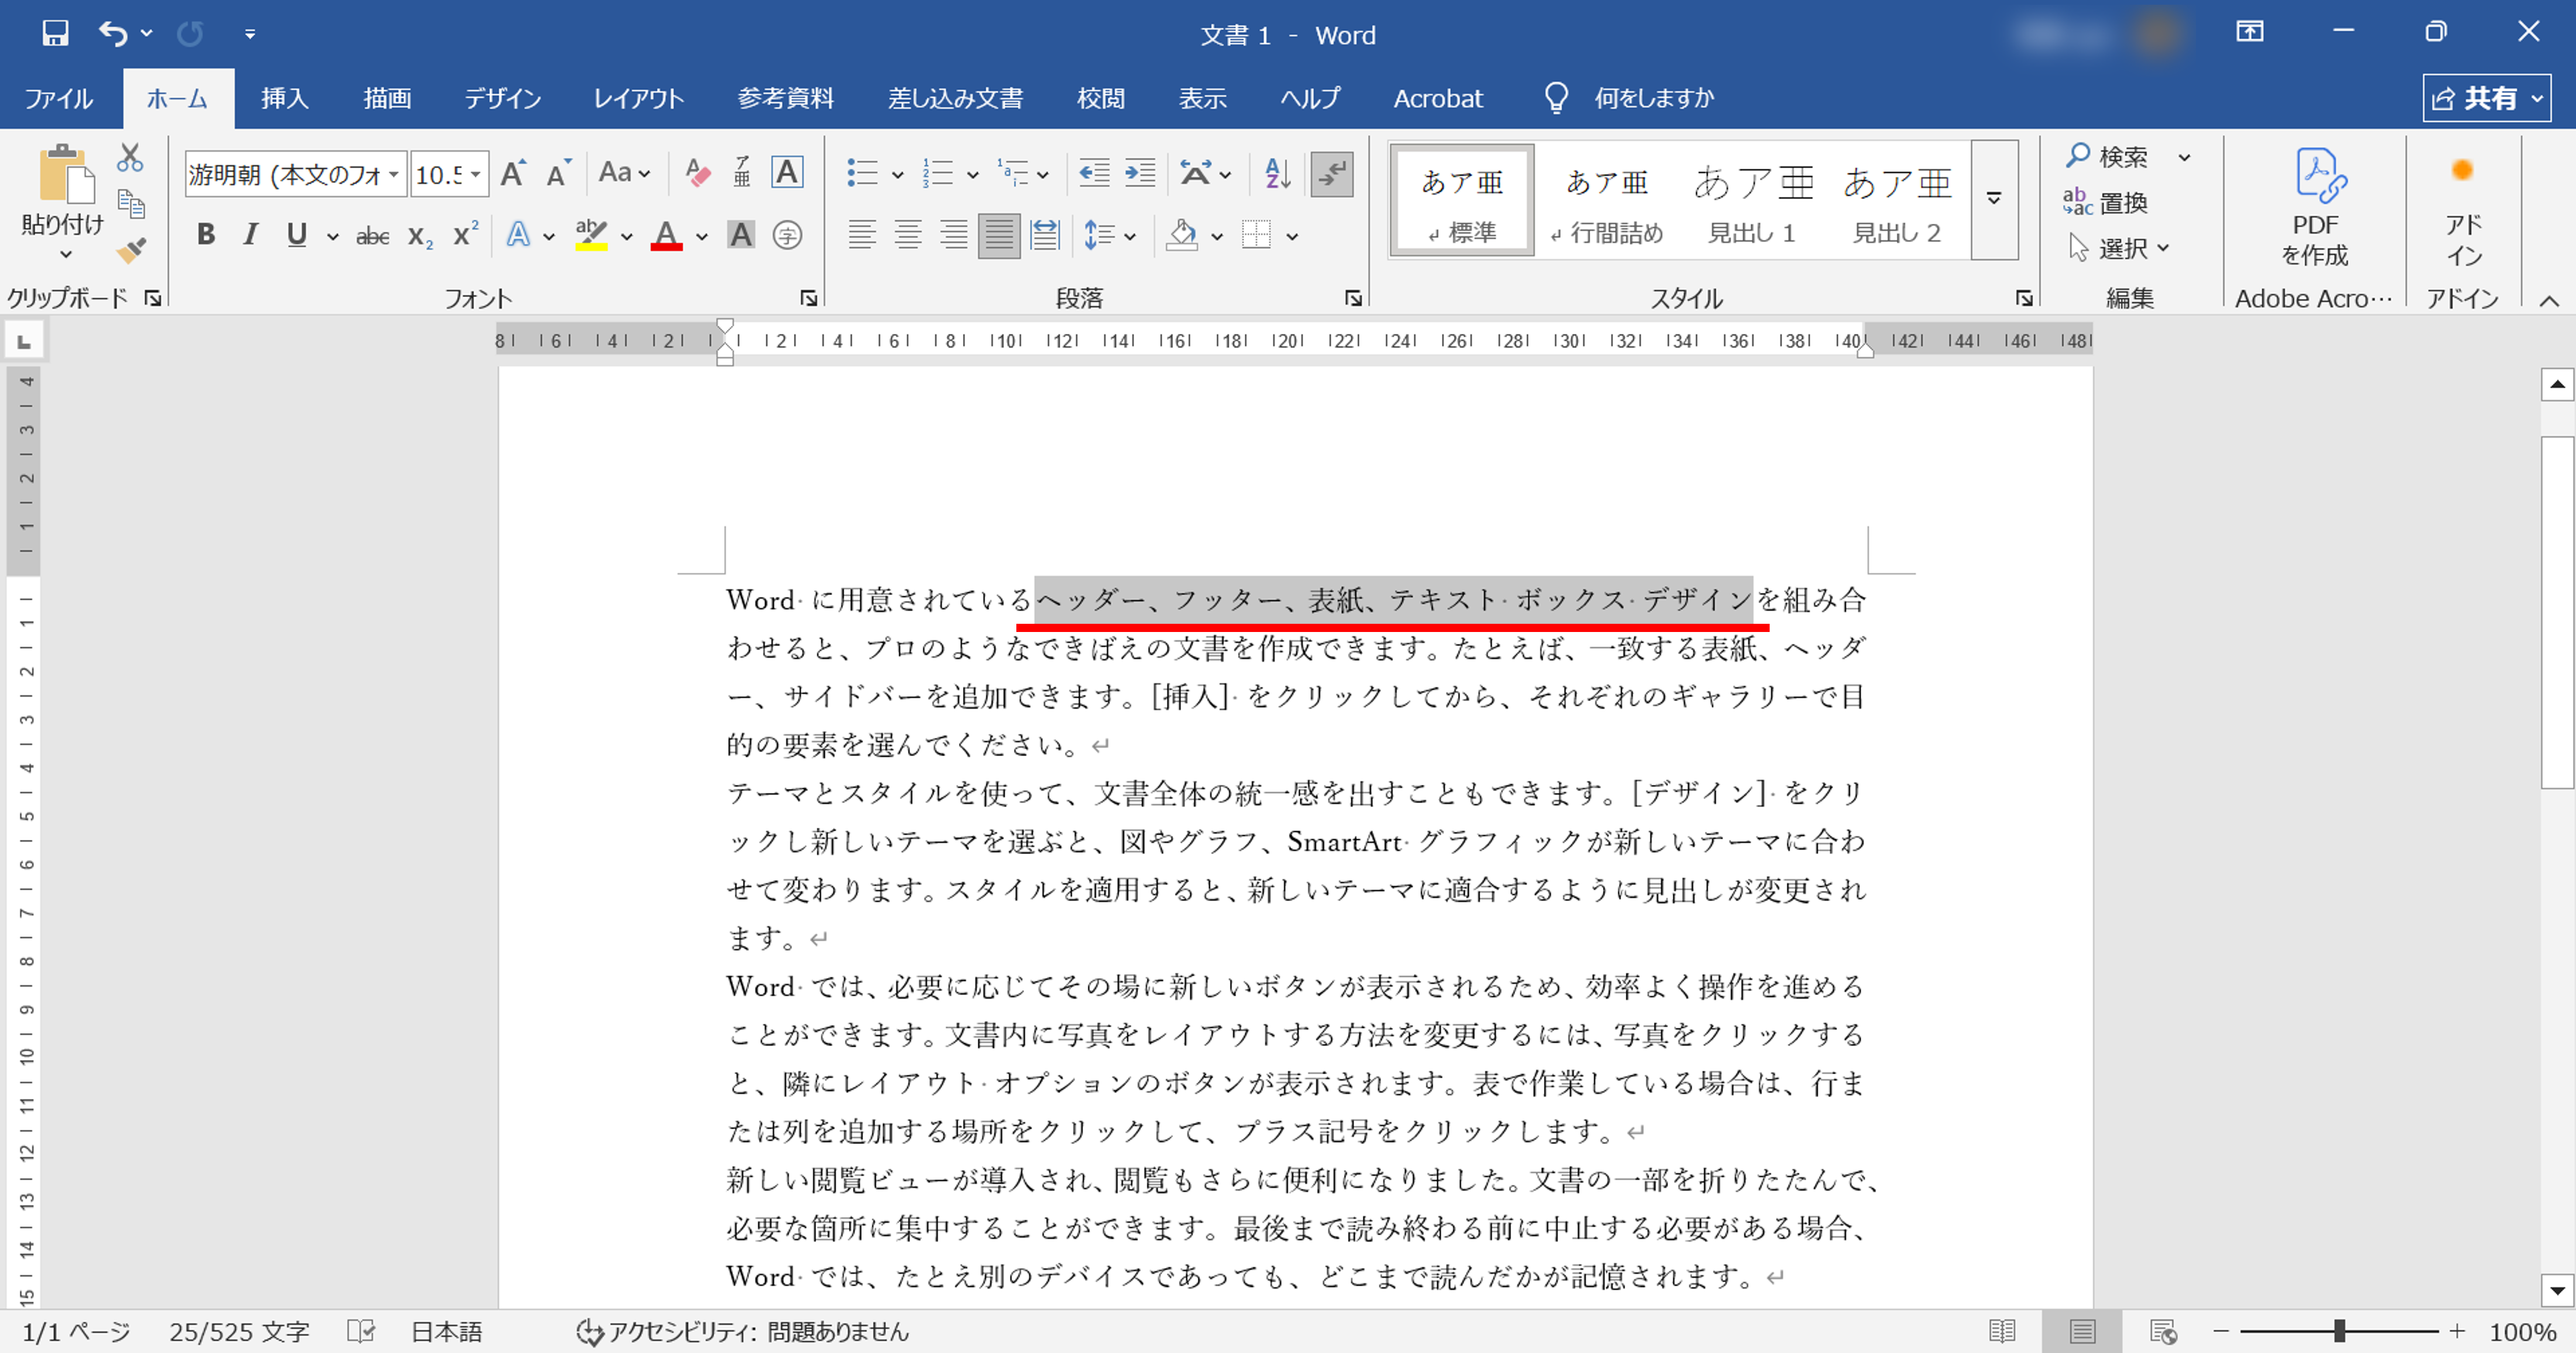Screen dimensions: 2576x1353
Task: Open the font name dropdown
Action: click(395, 174)
